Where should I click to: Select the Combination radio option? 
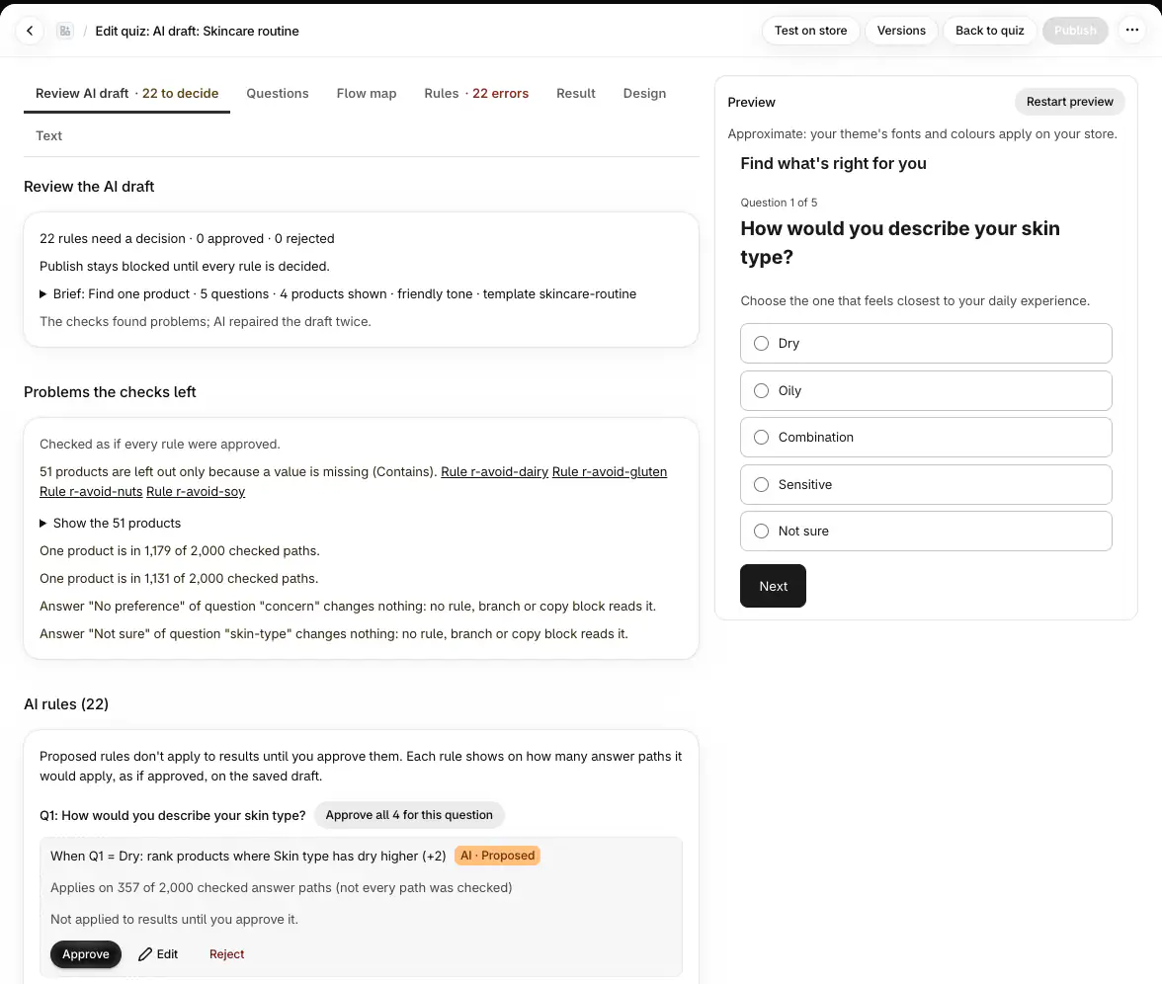pyautogui.click(x=926, y=437)
